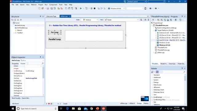Click the red record macro icon
Viewport: 197px width, 111px height.
tap(49, 104)
